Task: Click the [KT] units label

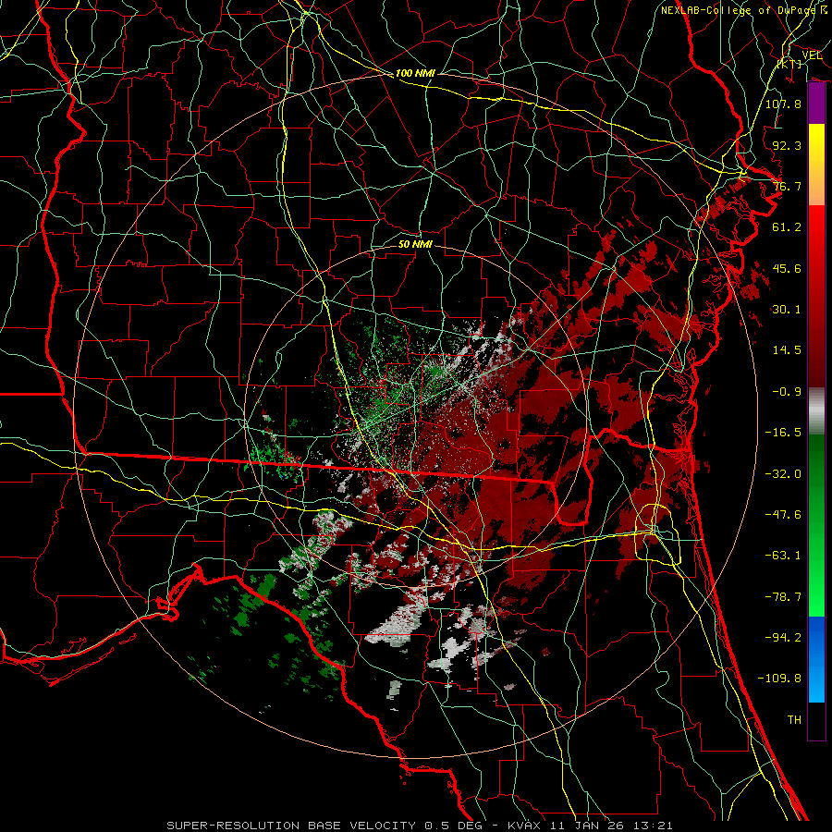Action: (789, 64)
